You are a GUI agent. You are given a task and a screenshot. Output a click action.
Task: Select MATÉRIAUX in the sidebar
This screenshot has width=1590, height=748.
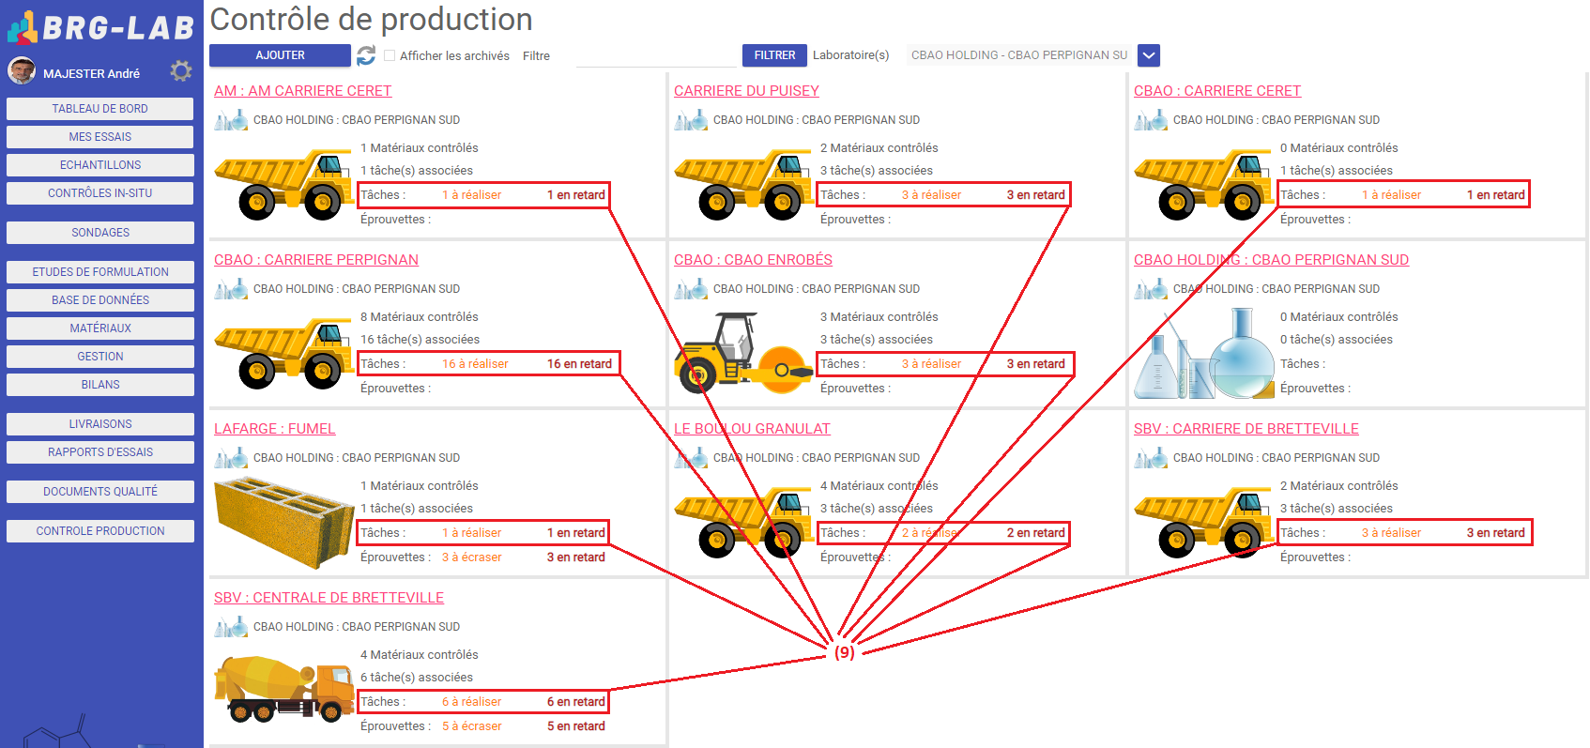[x=100, y=328]
